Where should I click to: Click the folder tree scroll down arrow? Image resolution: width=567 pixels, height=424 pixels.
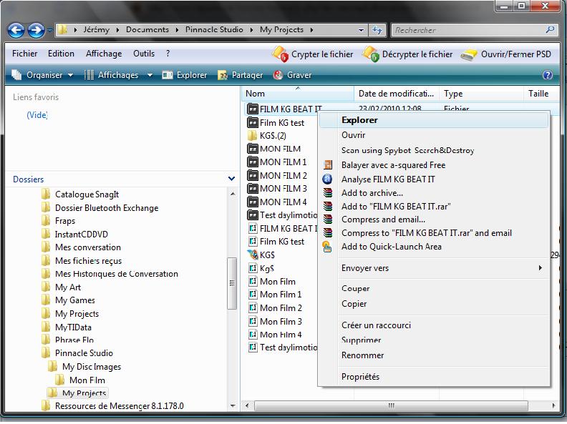tap(233, 406)
